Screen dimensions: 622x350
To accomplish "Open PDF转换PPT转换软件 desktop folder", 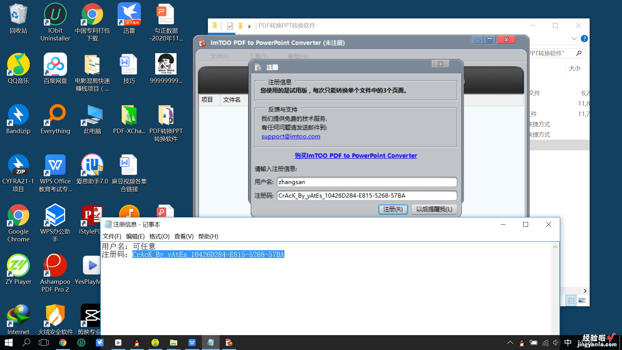I will pyautogui.click(x=166, y=123).
